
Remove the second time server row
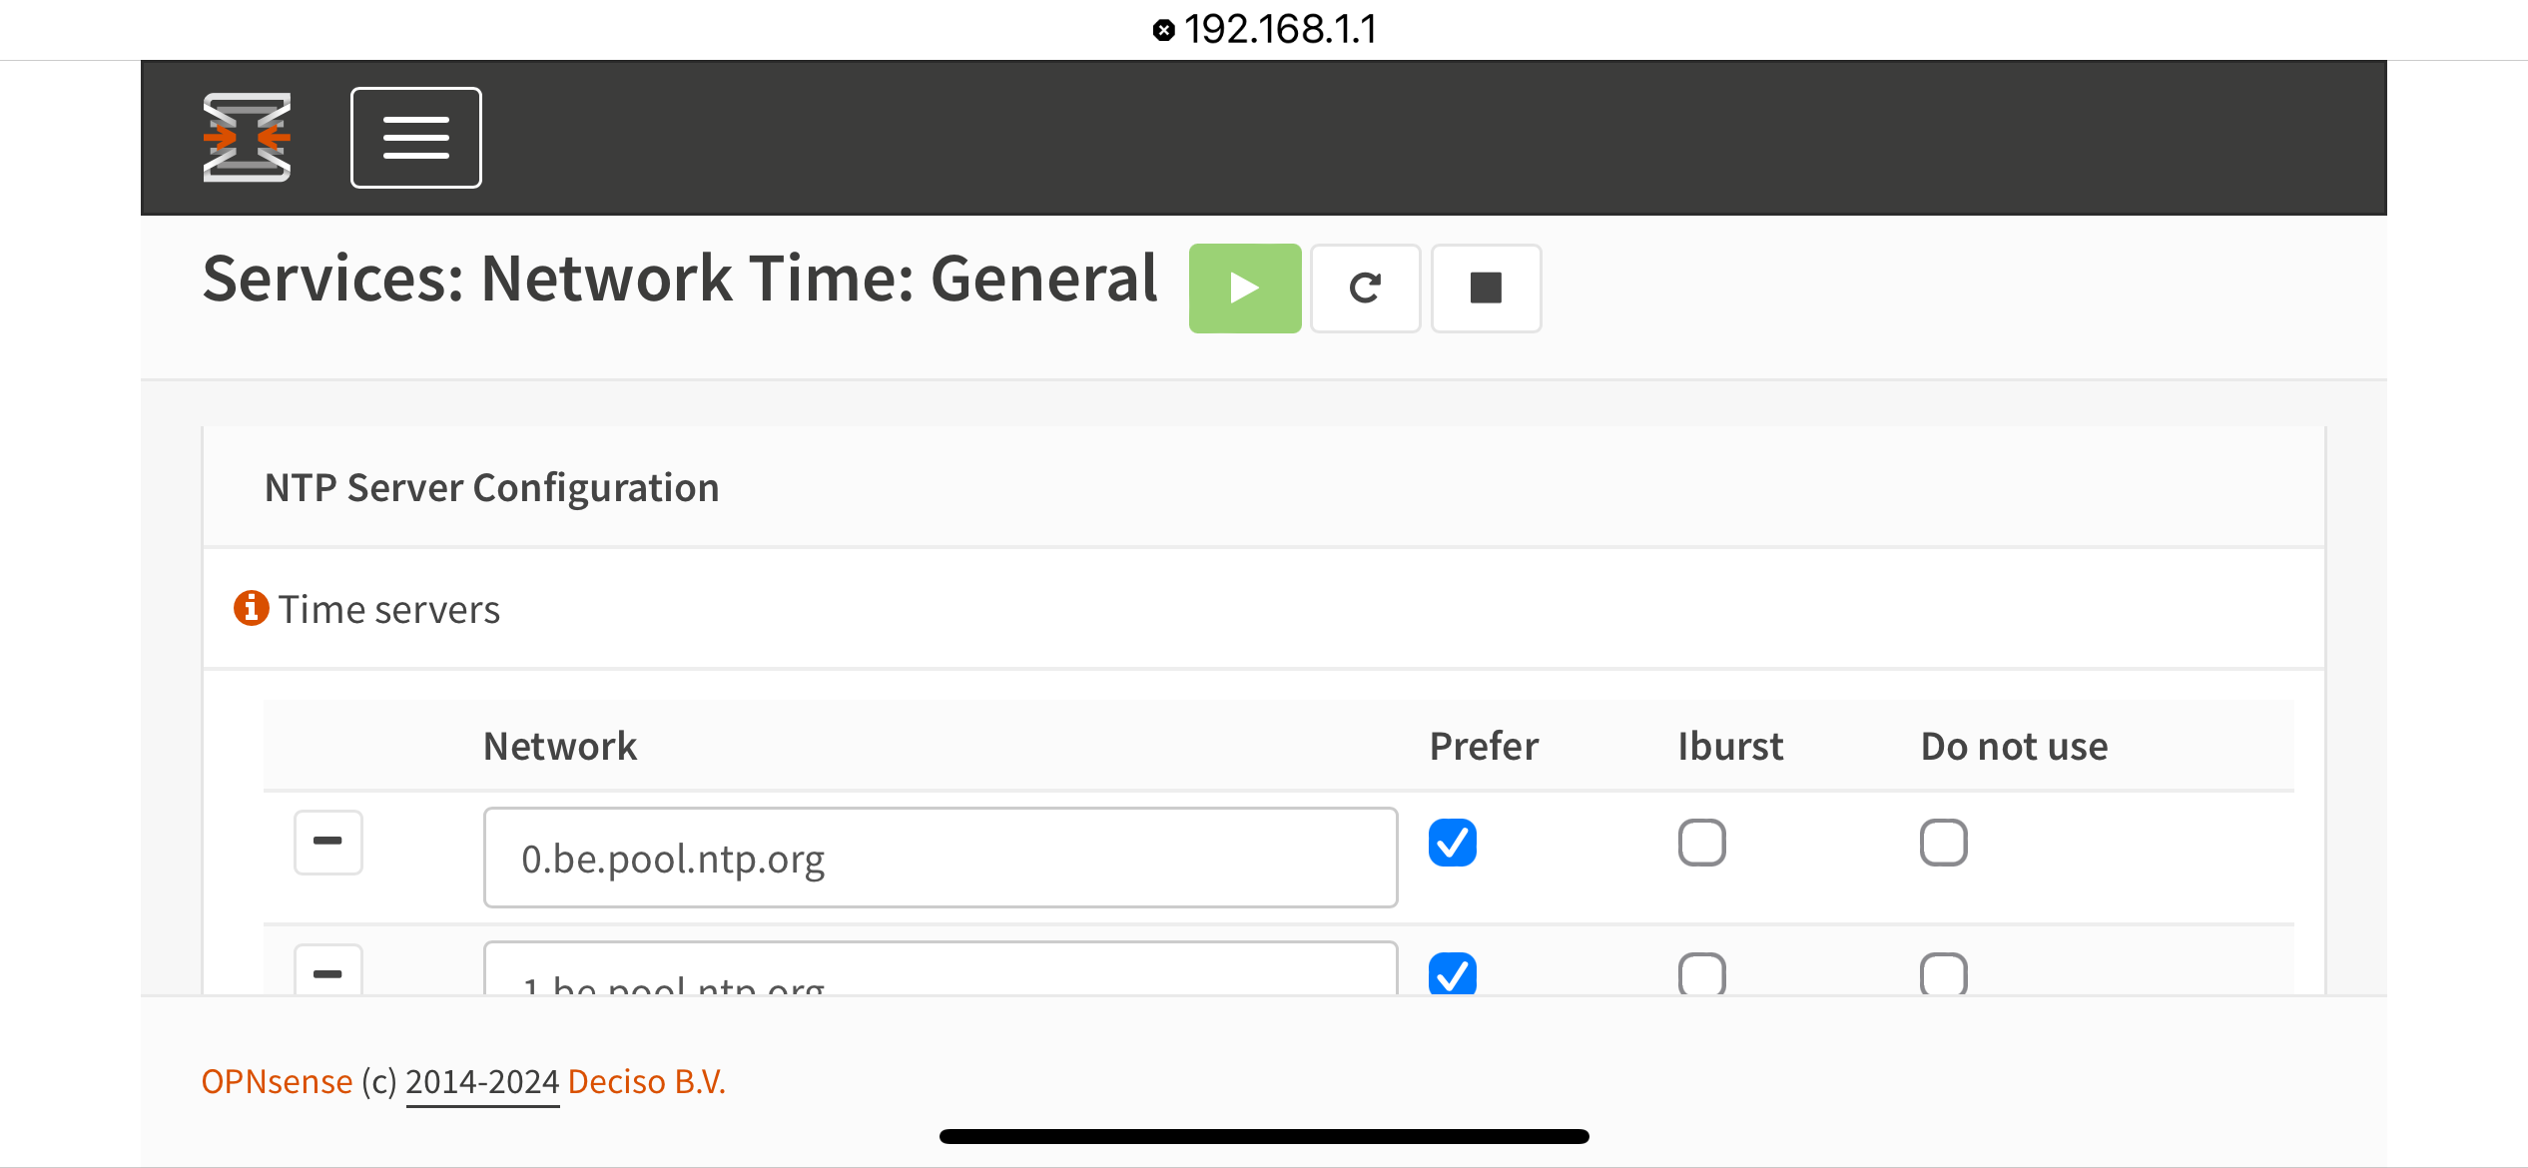point(327,972)
